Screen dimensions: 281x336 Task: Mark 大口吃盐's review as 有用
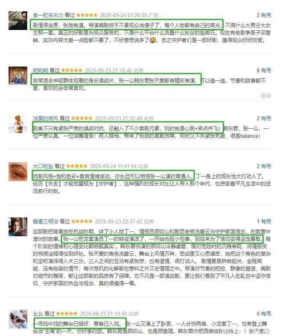coord(266,166)
